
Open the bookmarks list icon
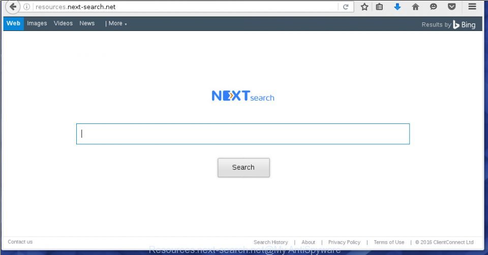379,7
